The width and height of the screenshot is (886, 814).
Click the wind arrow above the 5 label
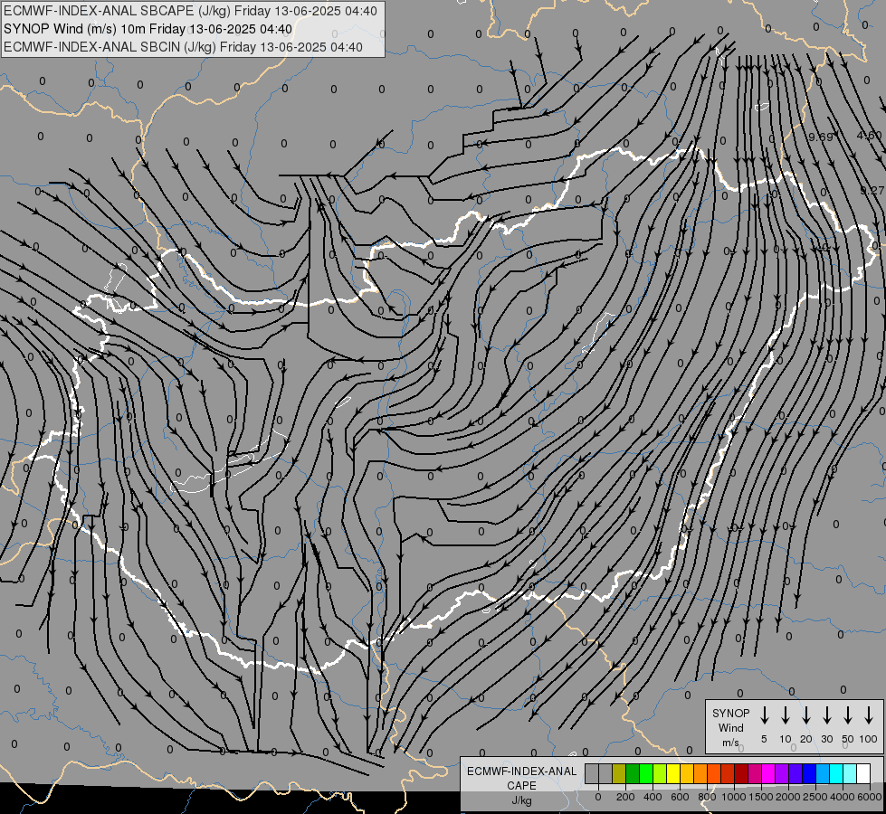[765, 715]
